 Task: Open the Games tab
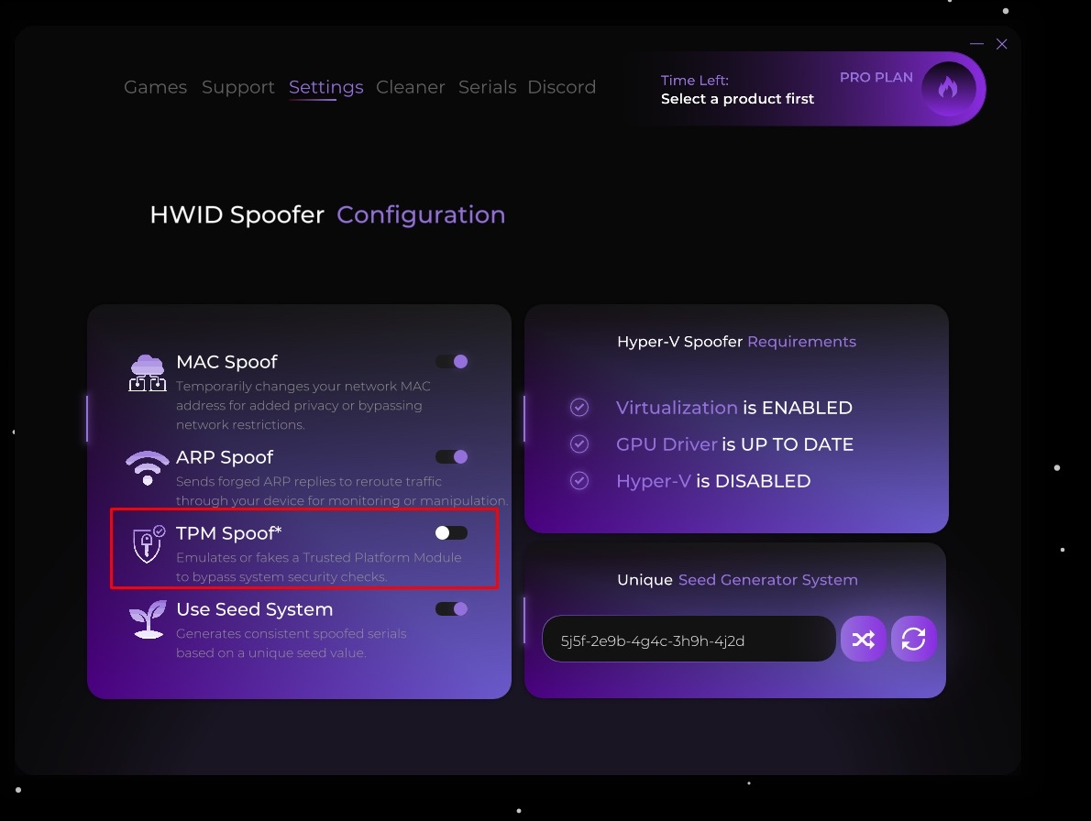(155, 87)
